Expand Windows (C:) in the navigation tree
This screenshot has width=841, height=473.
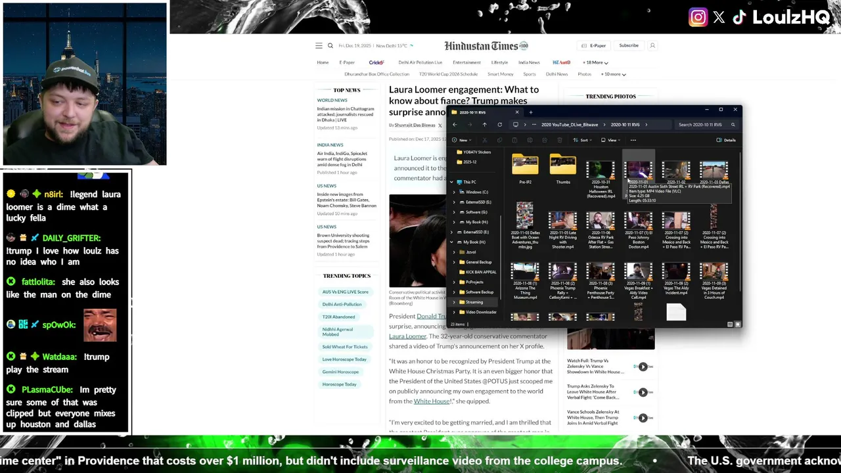[454, 192]
